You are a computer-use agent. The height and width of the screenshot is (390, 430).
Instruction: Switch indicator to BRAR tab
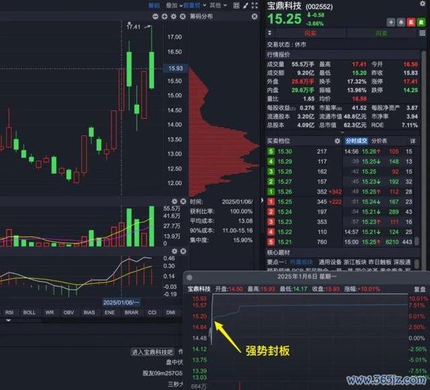[x=132, y=312]
